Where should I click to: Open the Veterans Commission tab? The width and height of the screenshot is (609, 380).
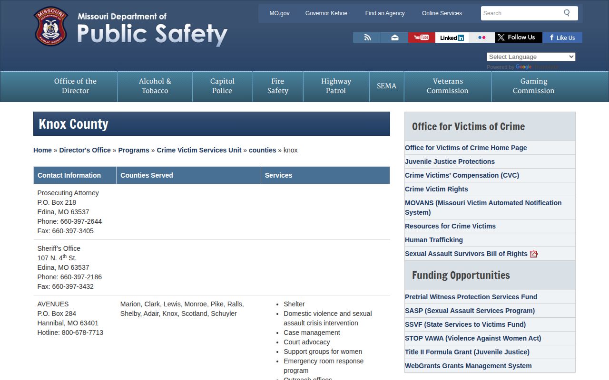point(448,86)
